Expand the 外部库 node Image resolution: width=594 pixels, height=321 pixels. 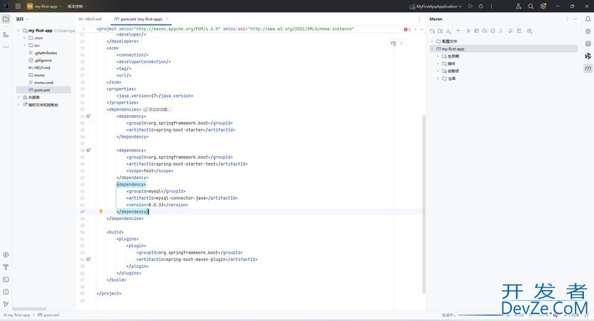coord(18,97)
